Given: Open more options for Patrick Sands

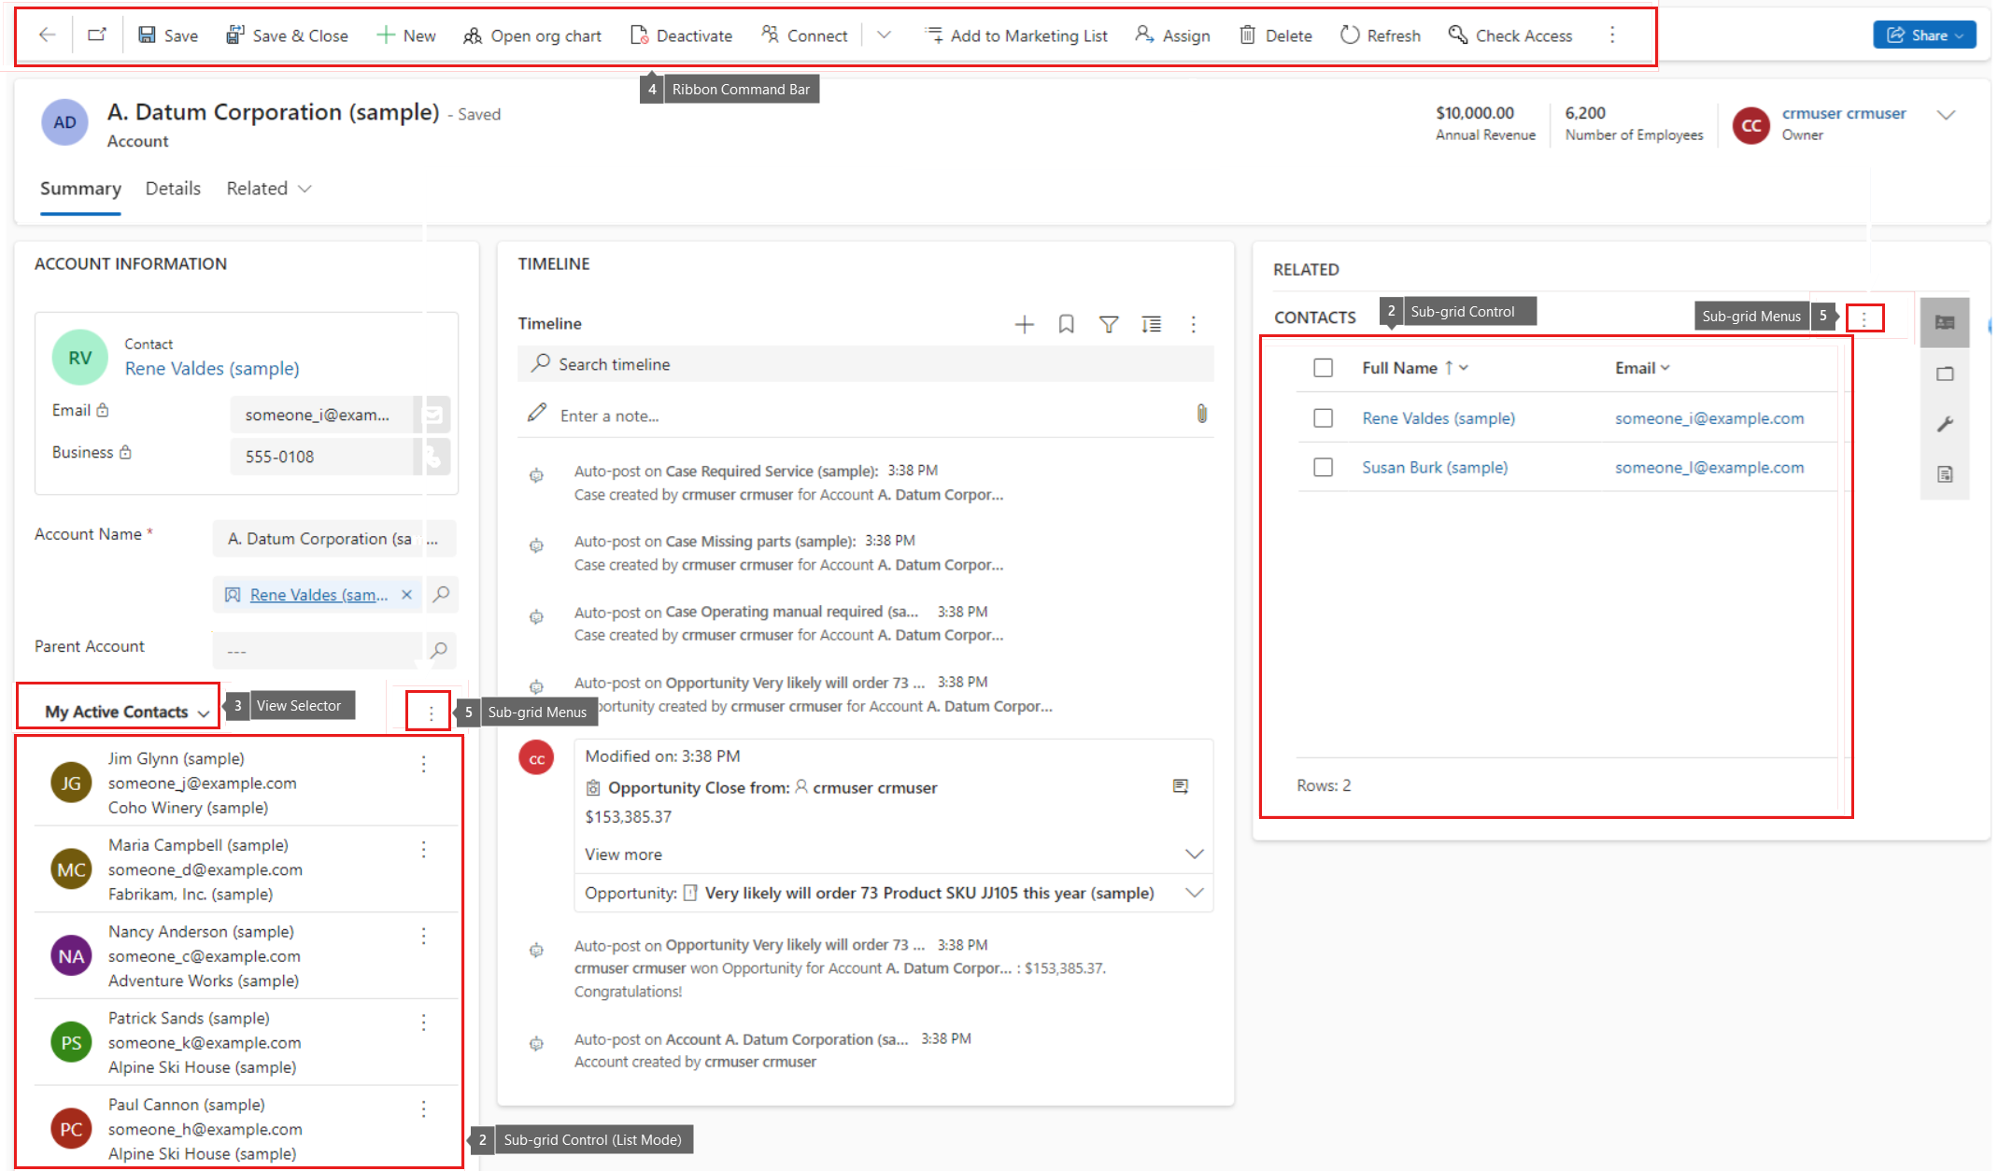Looking at the screenshot, I should 423,1023.
